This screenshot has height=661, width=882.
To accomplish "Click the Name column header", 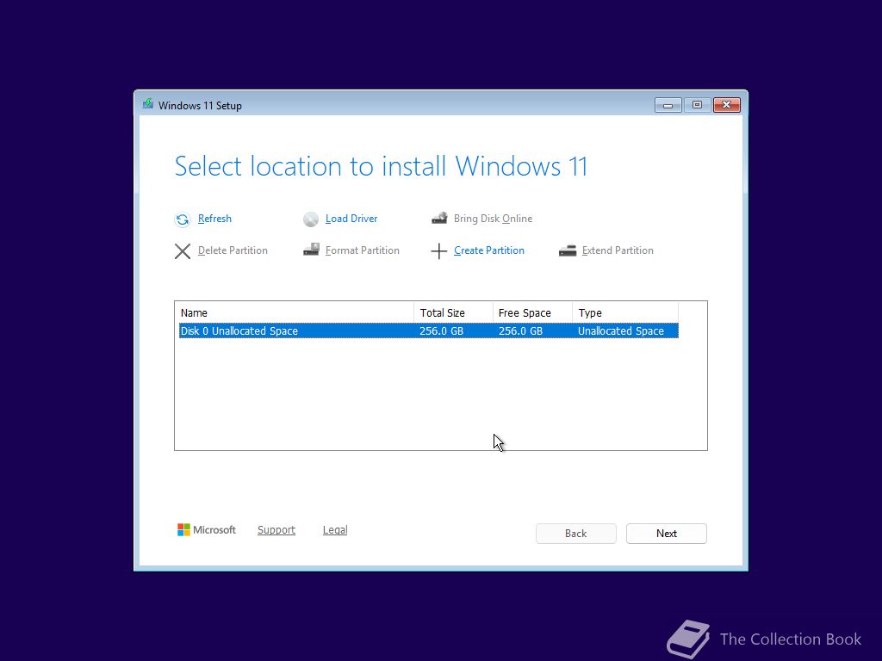I will [x=295, y=313].
